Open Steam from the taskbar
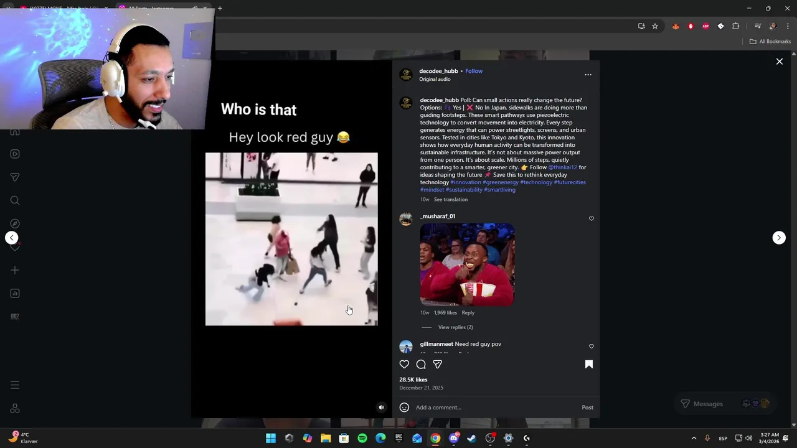This screenshot has width=797, height=448. [x=472, y=438]
